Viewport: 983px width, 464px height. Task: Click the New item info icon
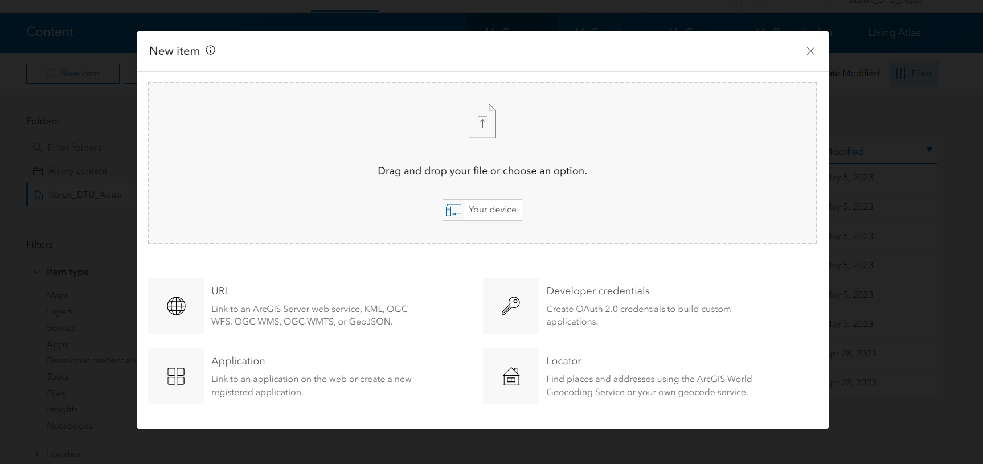[211, 50]
